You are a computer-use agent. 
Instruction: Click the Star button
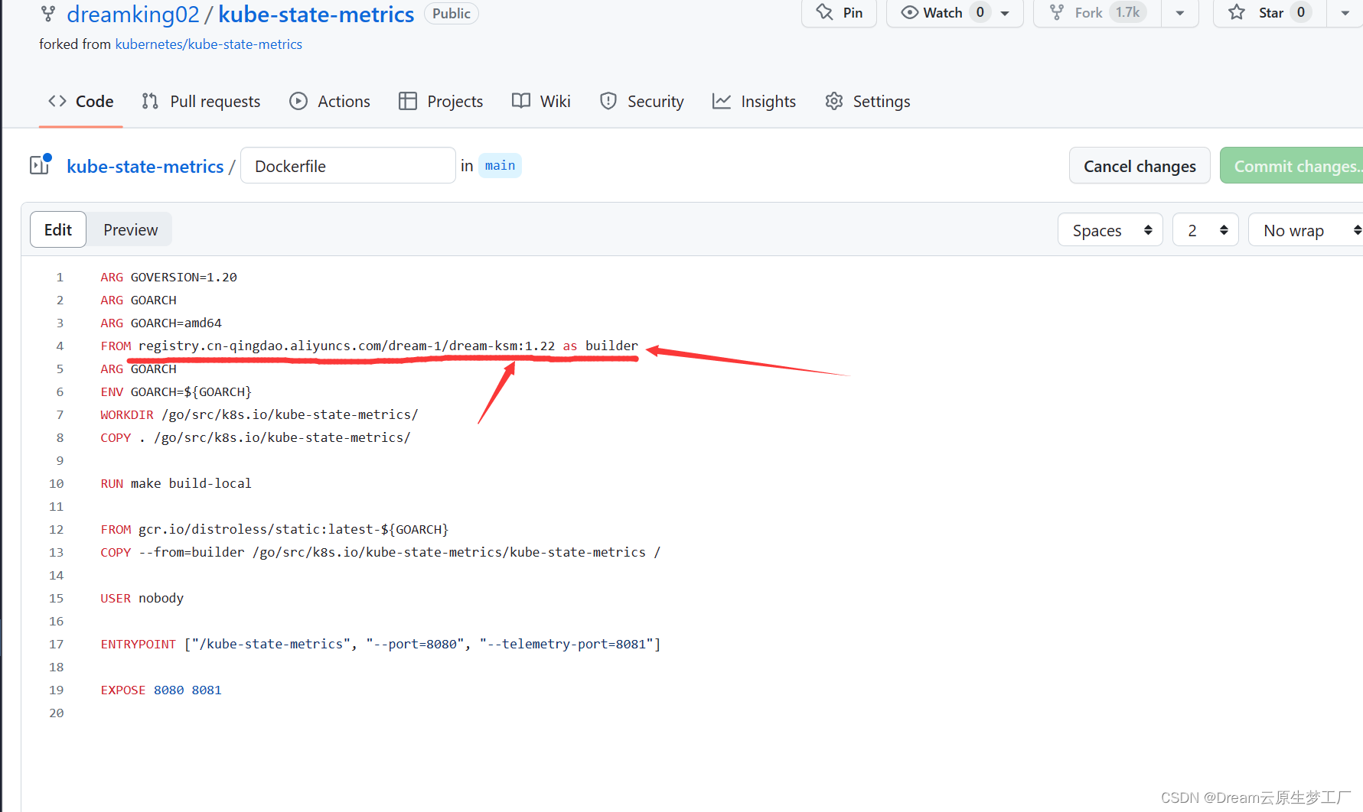tap(1270, 12)
